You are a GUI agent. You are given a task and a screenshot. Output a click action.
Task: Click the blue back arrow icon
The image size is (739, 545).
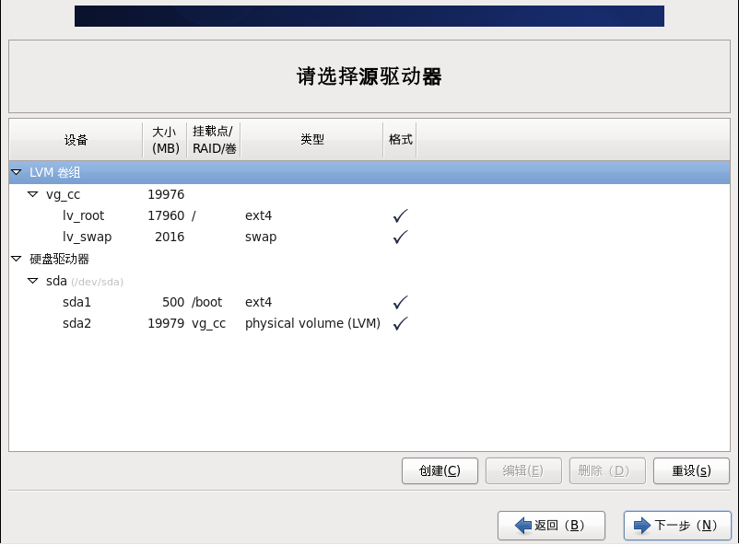523,526
